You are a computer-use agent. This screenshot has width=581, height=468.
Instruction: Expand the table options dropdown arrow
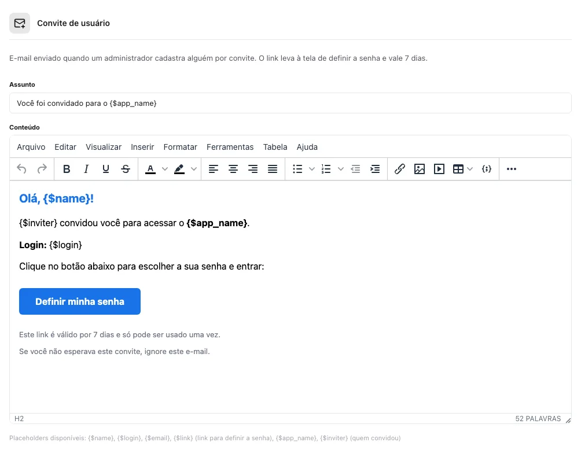(470, 169)
